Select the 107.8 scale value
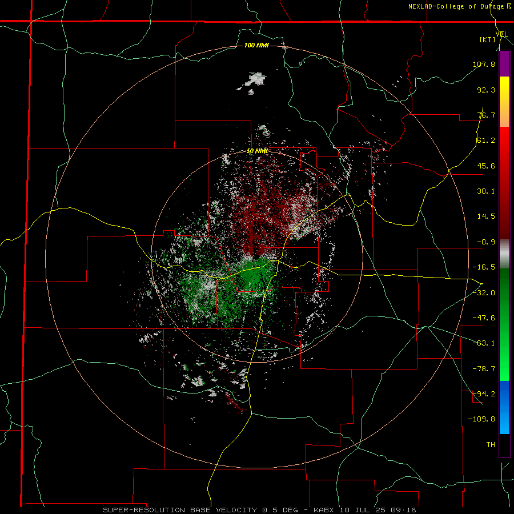The height and width of the screenshot is (514, 514). (x=484, y=64)
